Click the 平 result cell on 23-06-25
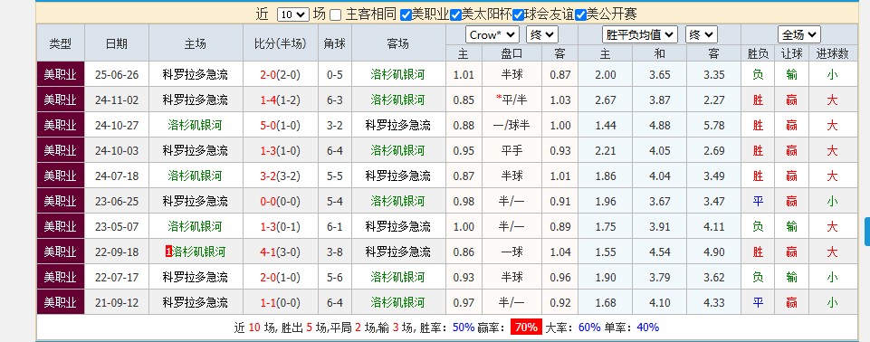 pos(758,201)
